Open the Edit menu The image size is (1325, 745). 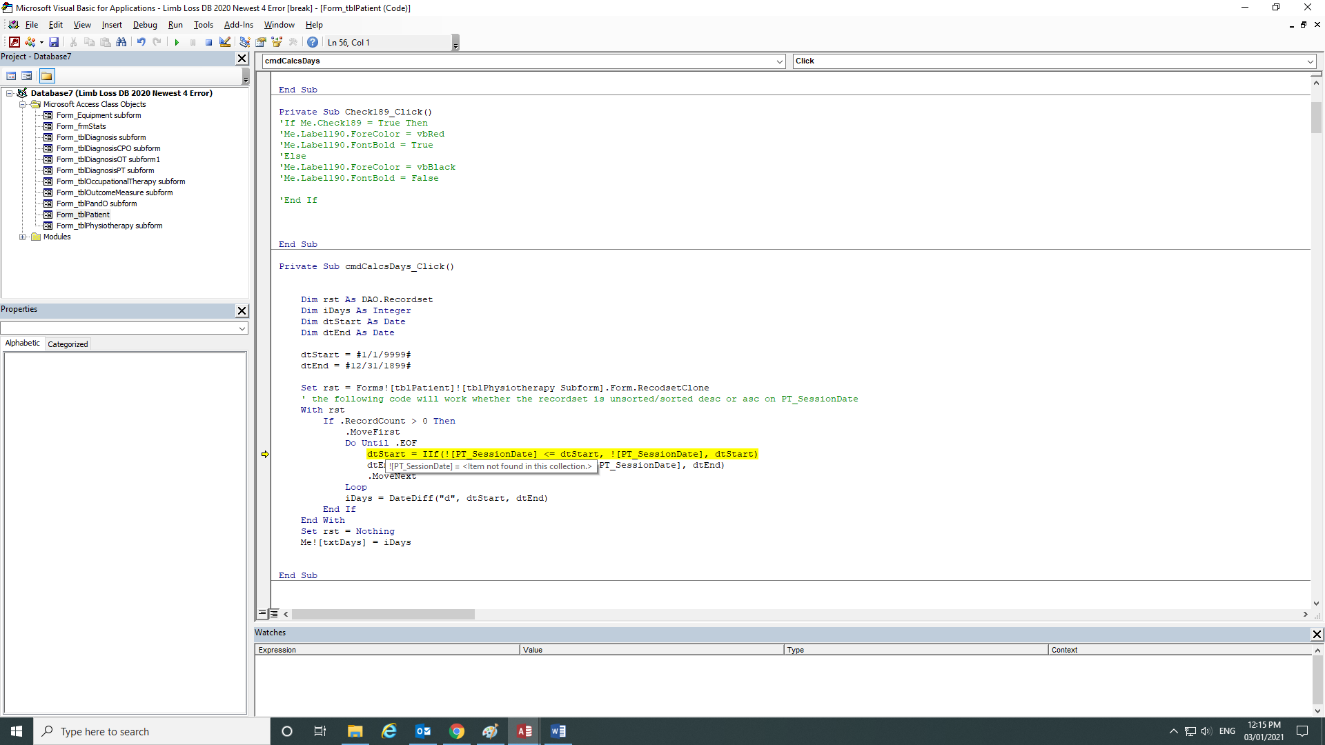click(x=56, y=25)
